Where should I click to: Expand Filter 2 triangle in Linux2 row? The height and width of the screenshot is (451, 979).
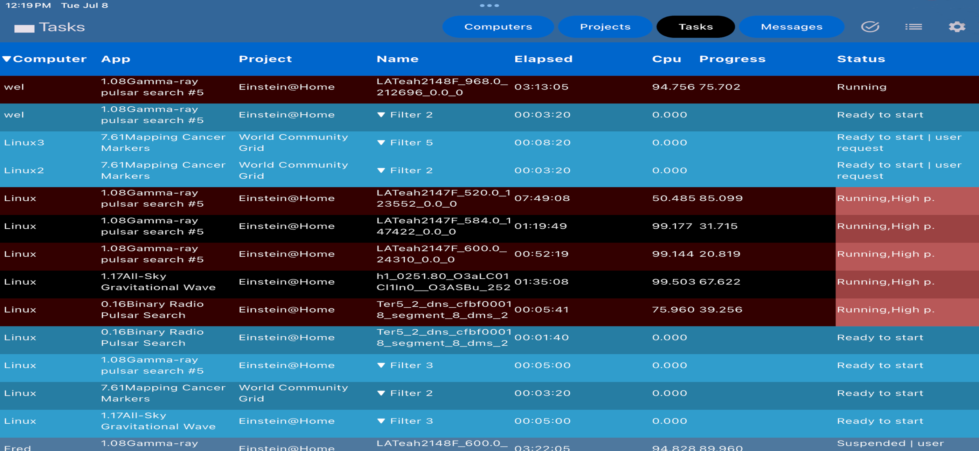coord(381,171)
